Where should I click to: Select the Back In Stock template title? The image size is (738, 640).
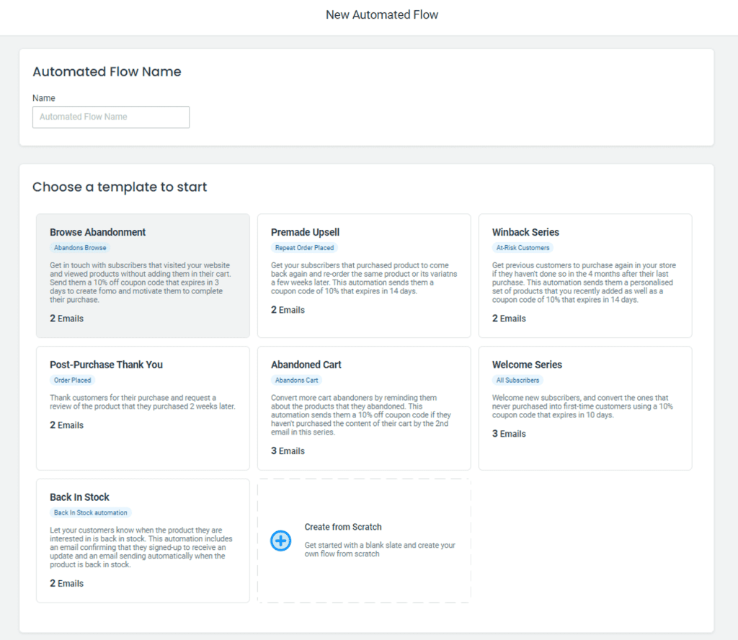(x=79, y=497)
